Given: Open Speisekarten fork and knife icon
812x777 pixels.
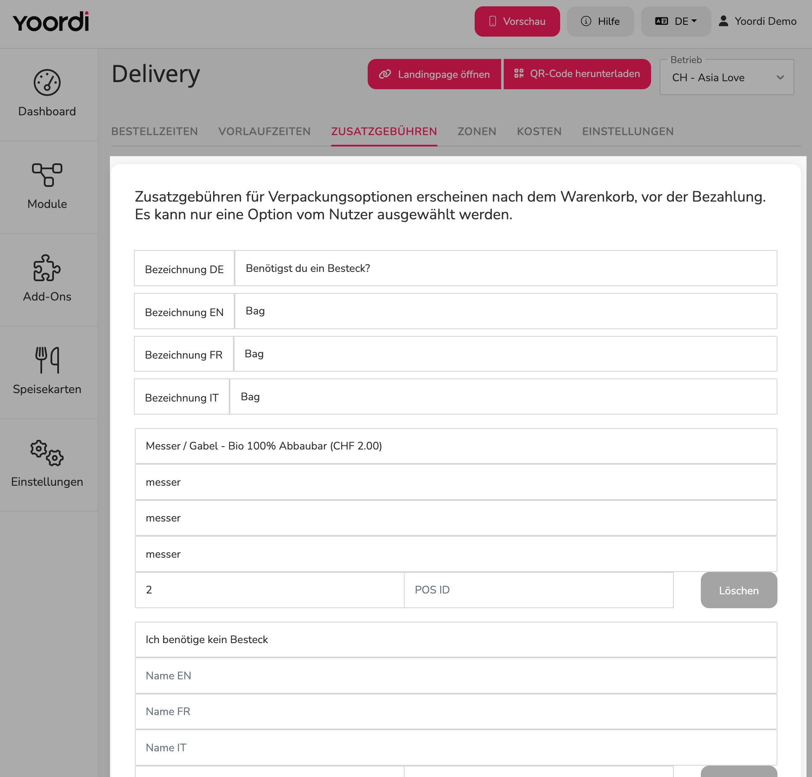Looking at the screenshot, I should tap(47, 360).
